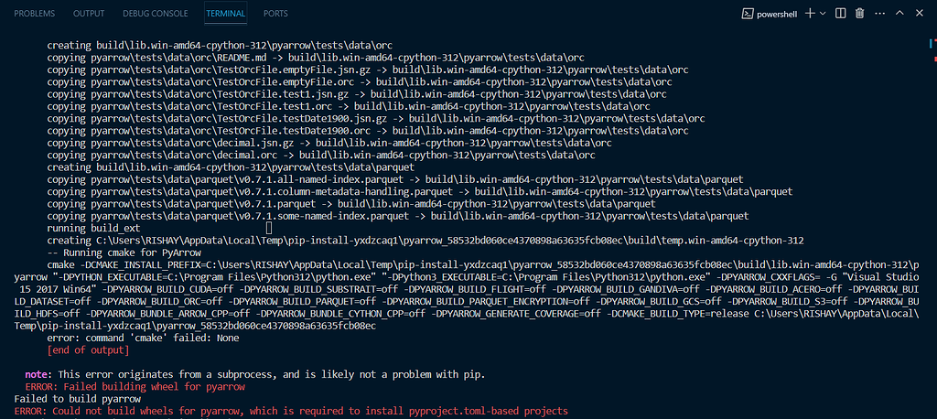Kill terminal with trash icon
Image resolution: width=937 pixels, height=419 pixels.
point(859,14)
